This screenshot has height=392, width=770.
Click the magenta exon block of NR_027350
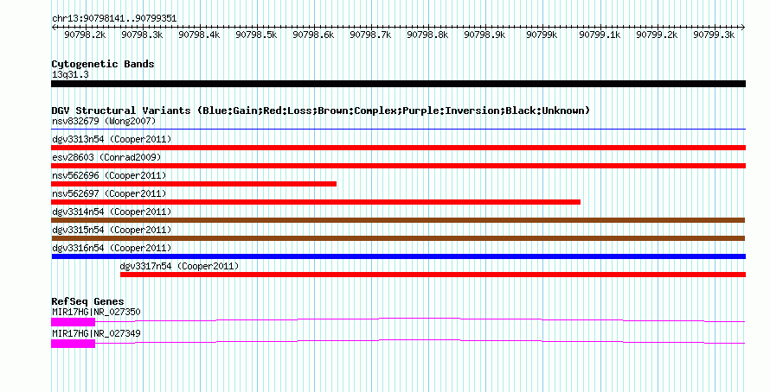pyautogui.click(x=74, y=322)
